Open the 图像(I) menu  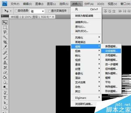[x=39, y=4]
